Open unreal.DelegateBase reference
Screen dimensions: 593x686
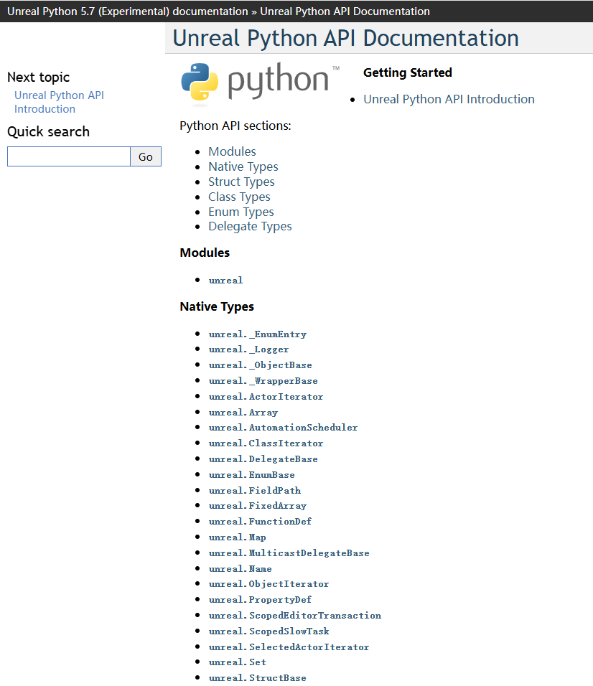263,459
